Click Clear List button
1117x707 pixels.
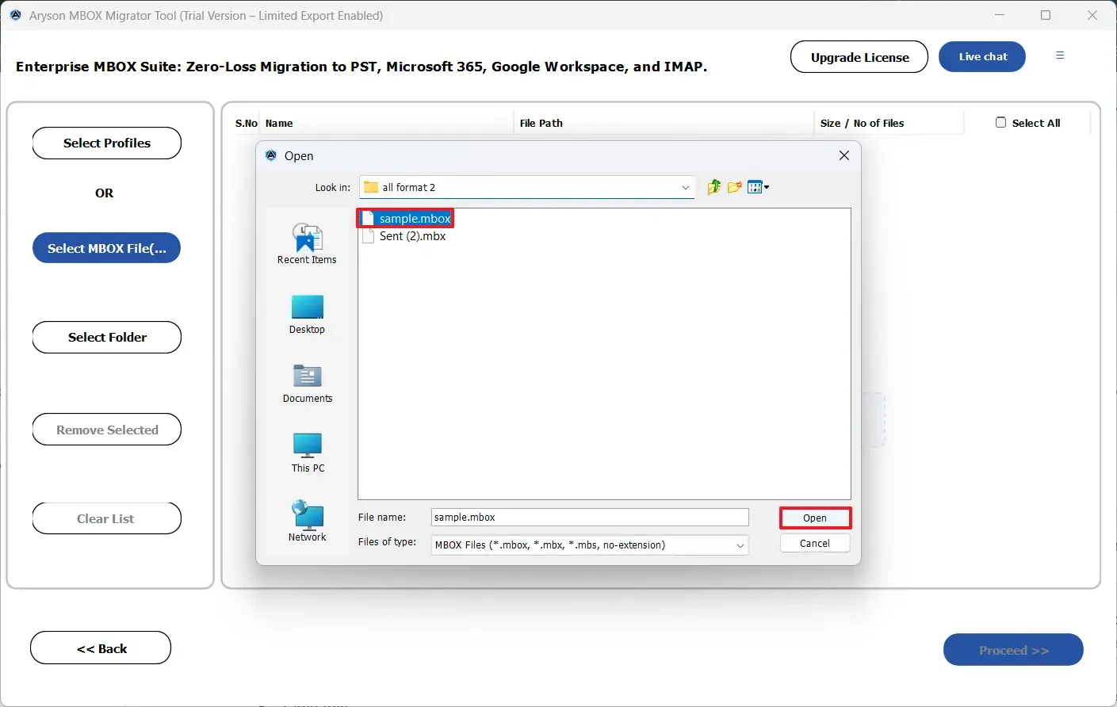pos(107,518)
